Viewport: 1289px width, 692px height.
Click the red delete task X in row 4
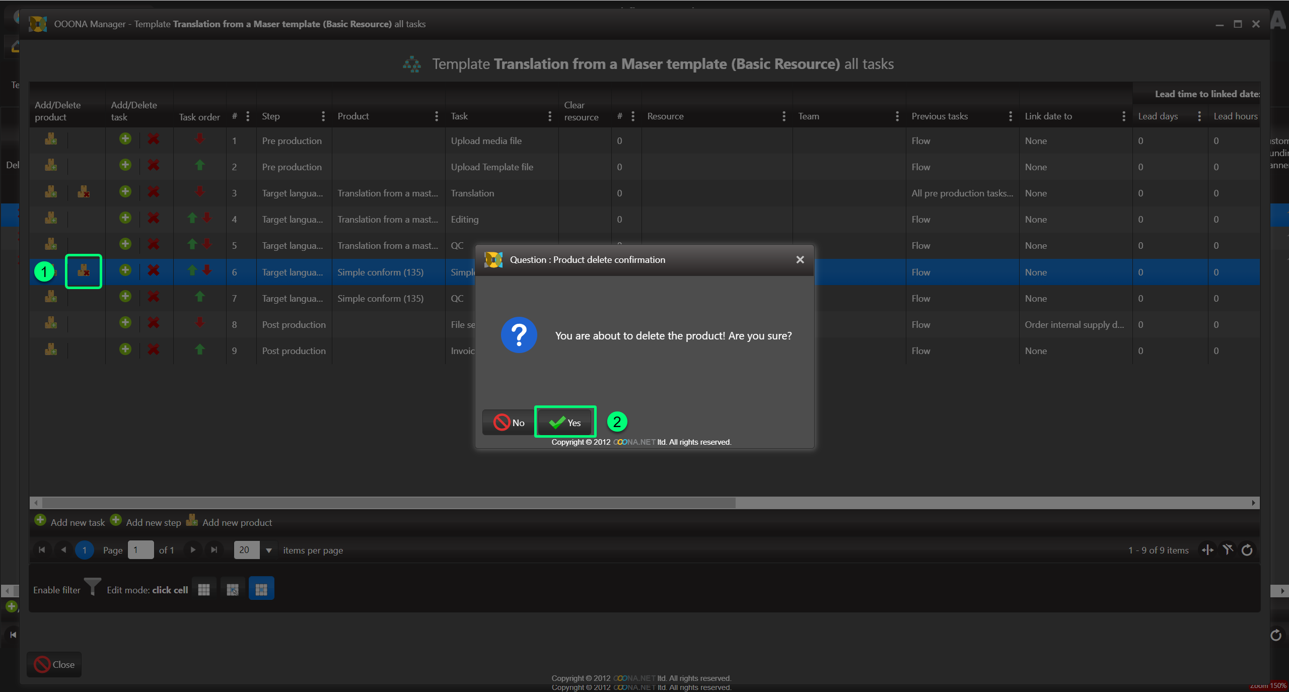154,218
